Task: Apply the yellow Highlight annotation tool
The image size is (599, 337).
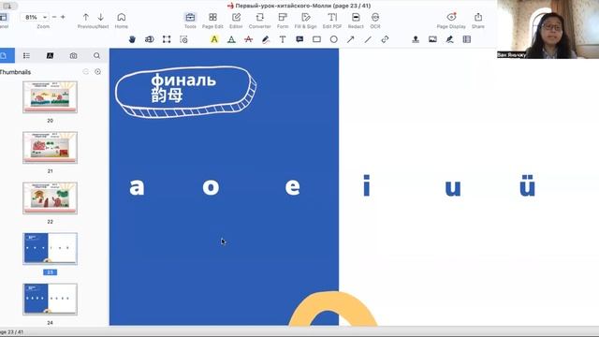Action: pyautogui.click(x=214, y=39)
